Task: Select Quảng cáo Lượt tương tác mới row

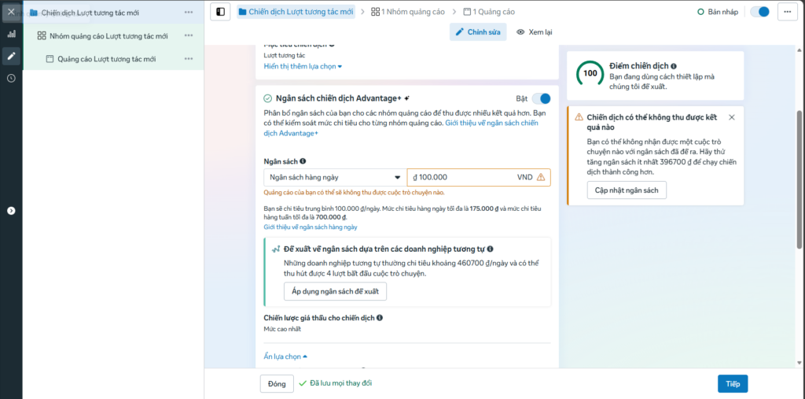Action: point(113,59)
